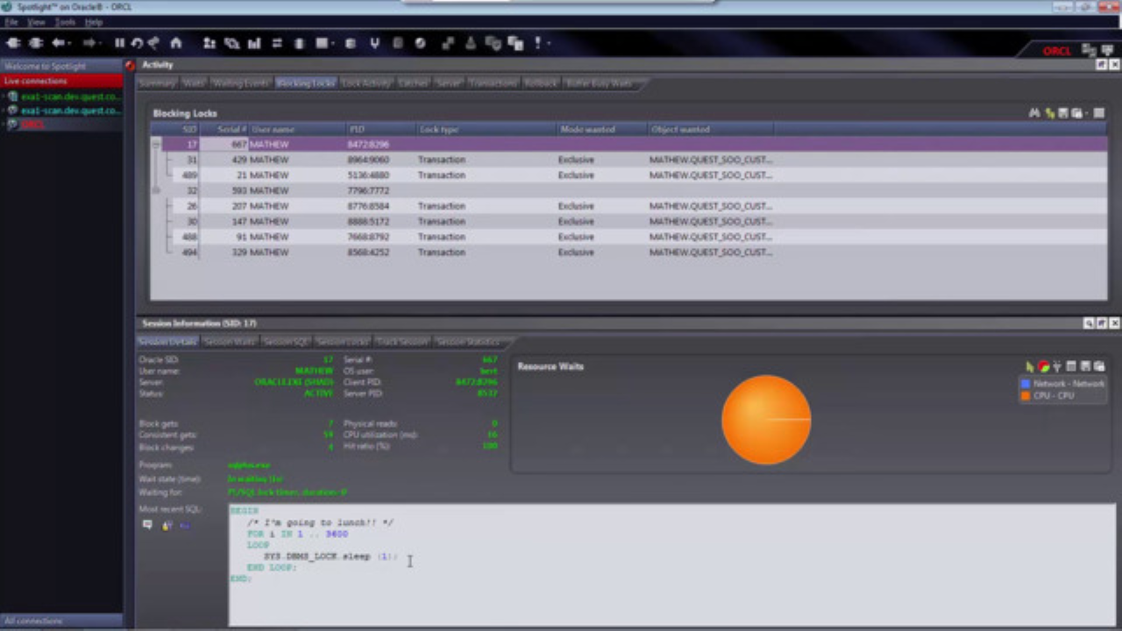Switch to the Summary tab
The width and height of the screenshot is (1122, 631).
[x=158, y=83]
